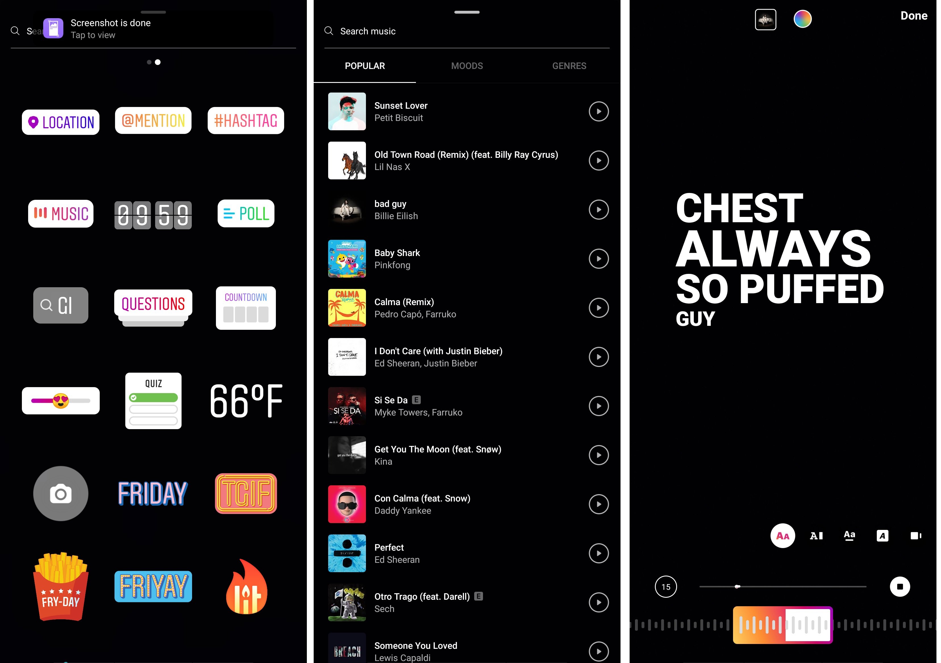
Task: Click the GIF search sticker icon
Action: tap(60, 304)
